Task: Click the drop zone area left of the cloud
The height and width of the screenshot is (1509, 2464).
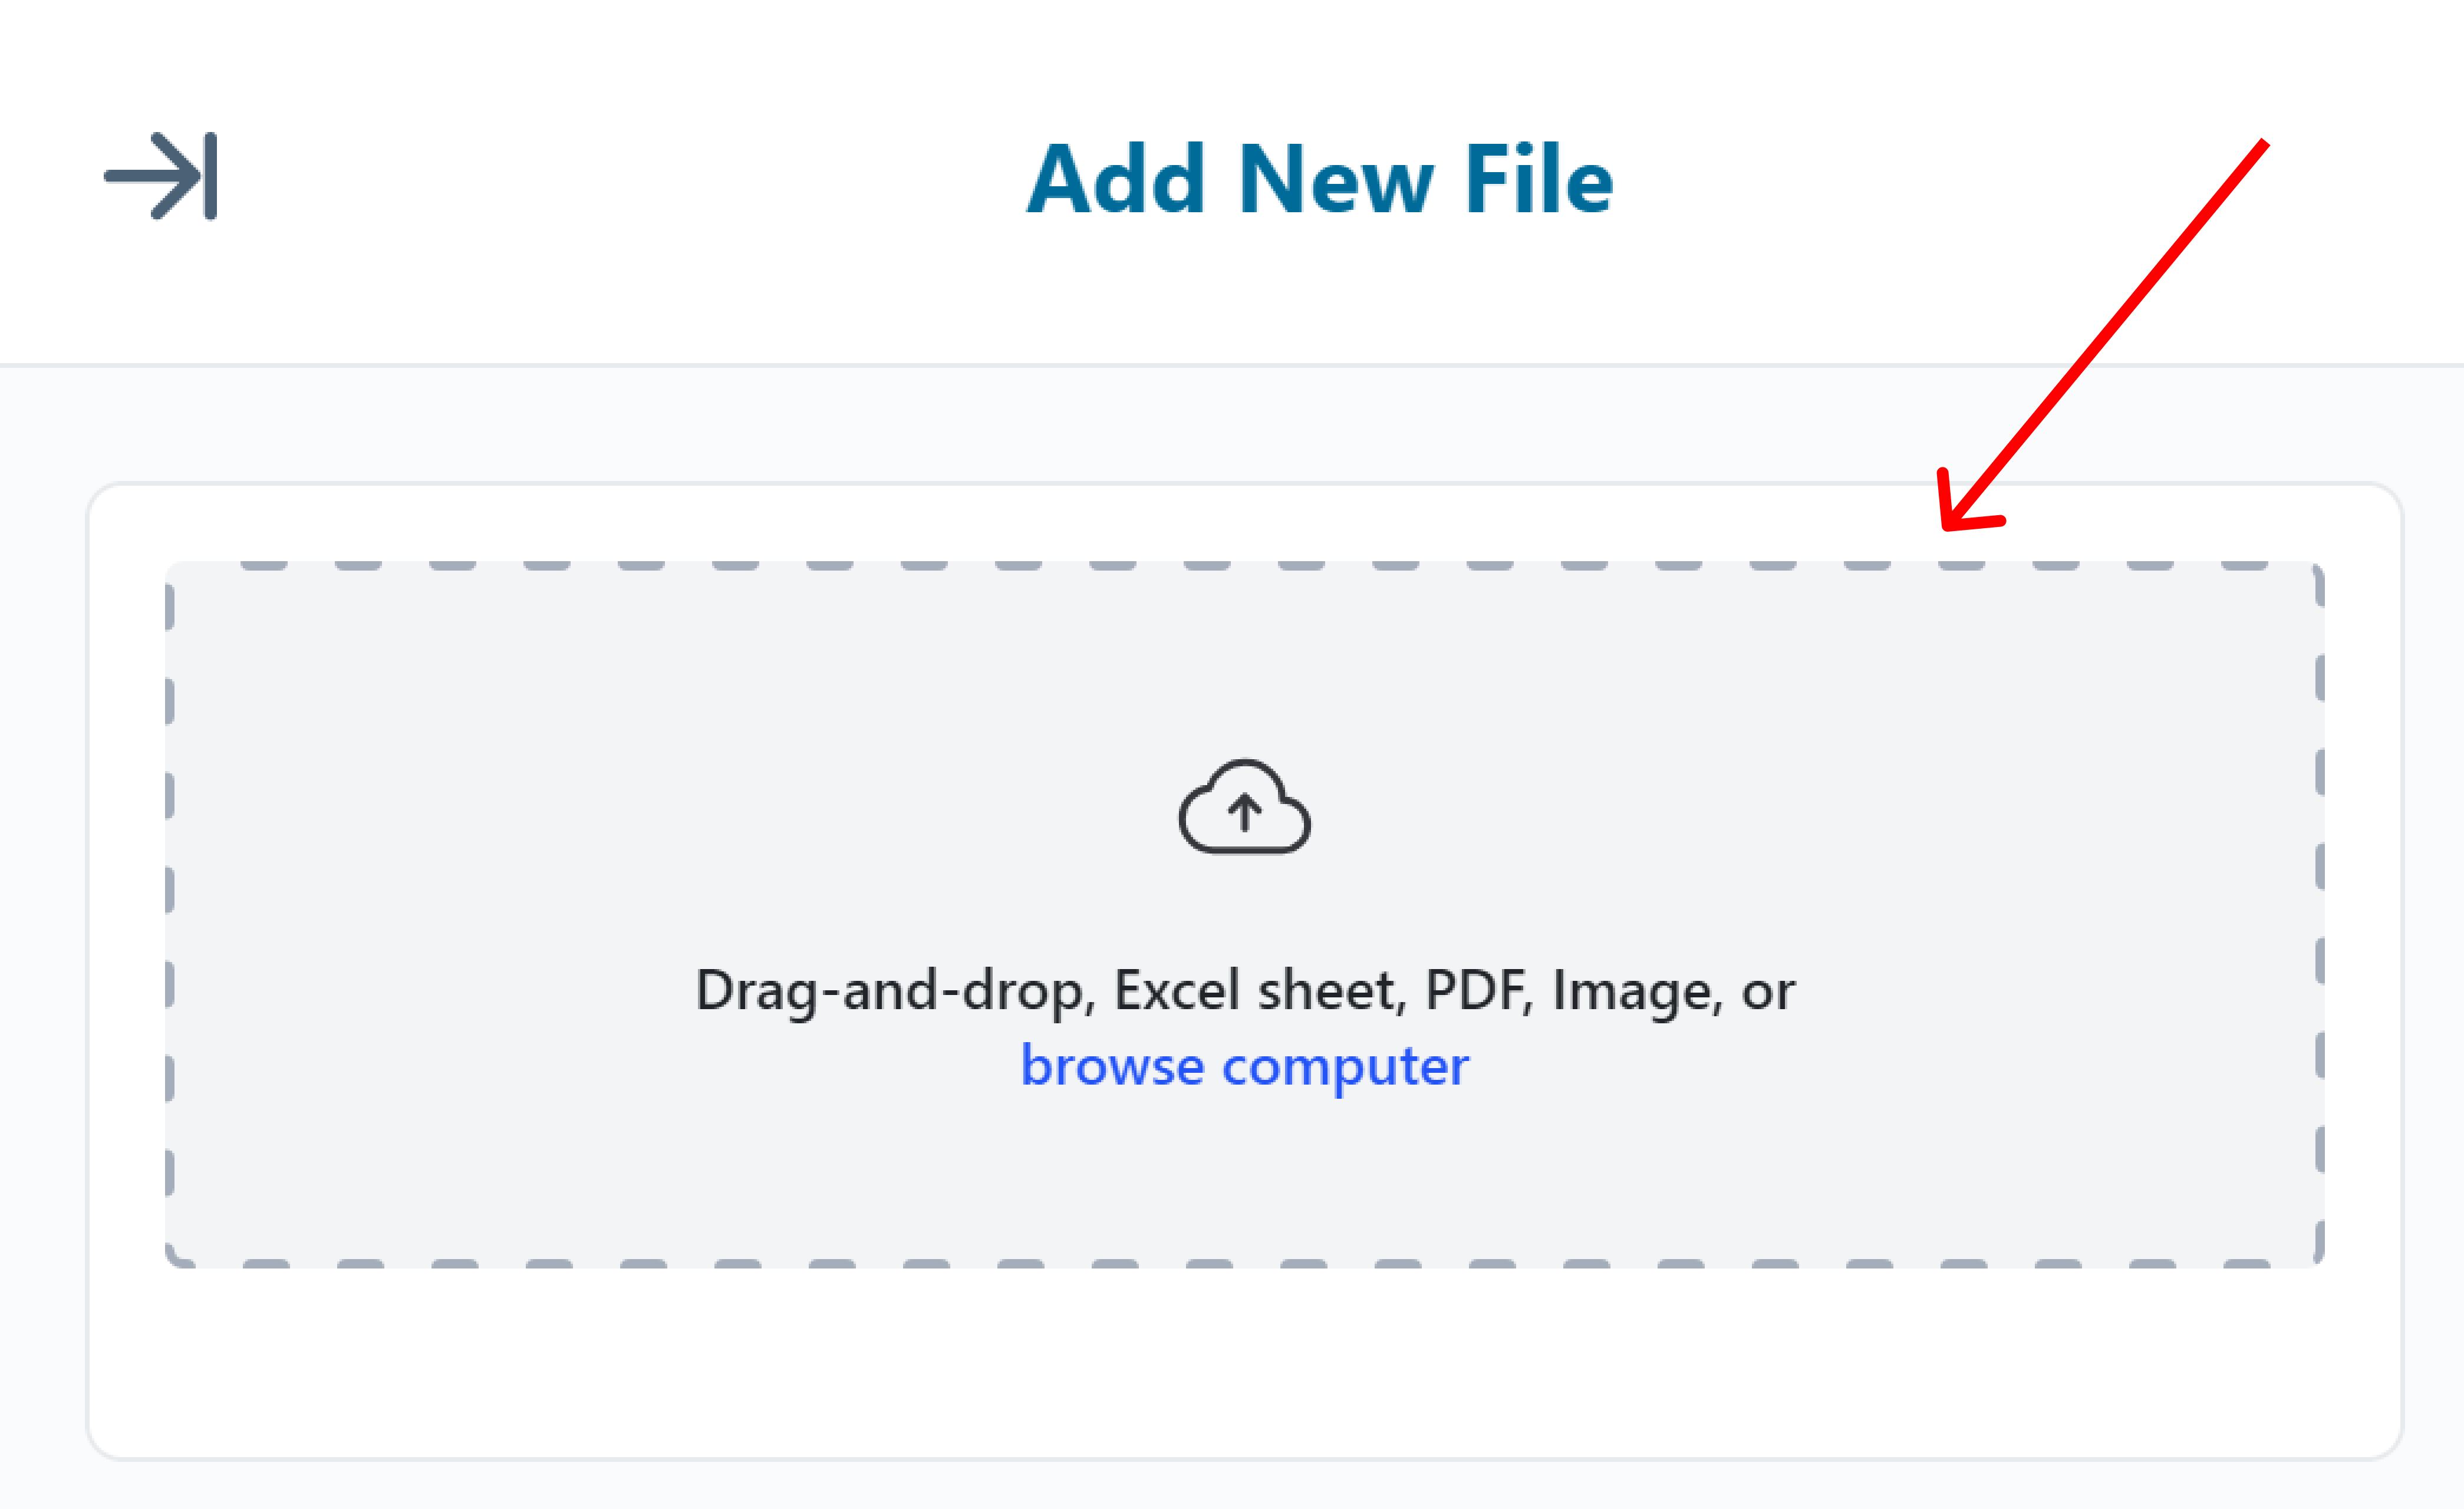Action: pos(670,806)
